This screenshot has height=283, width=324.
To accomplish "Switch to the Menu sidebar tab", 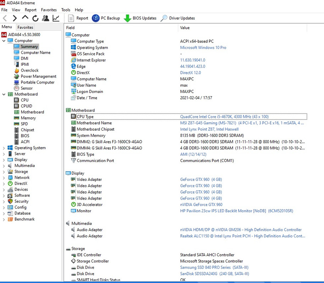I will click(x=7, y=27).
